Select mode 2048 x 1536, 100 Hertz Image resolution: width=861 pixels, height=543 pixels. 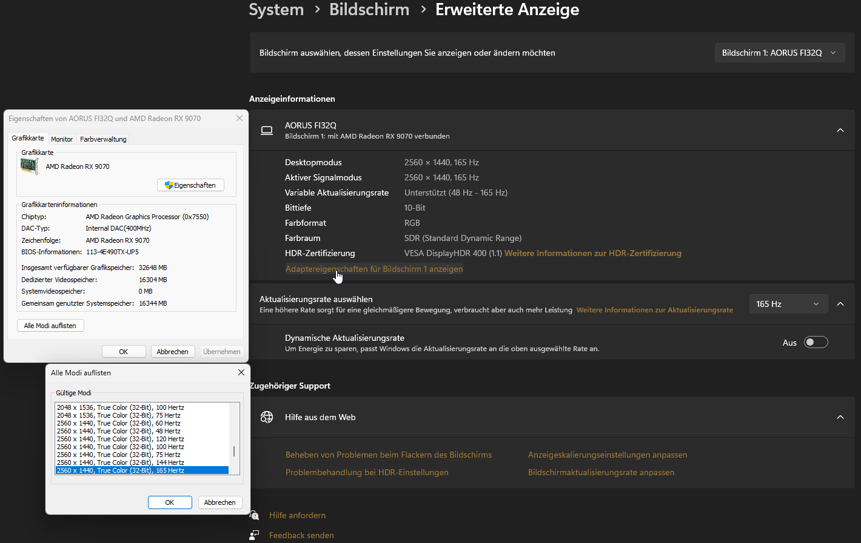pos(142,407)
